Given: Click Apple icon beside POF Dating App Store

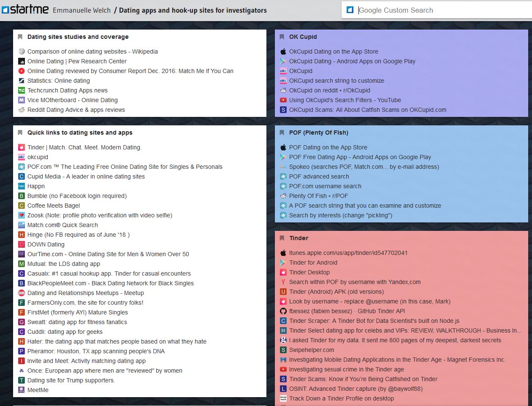Looking at the screenshot, I should [x=283, y=147].
